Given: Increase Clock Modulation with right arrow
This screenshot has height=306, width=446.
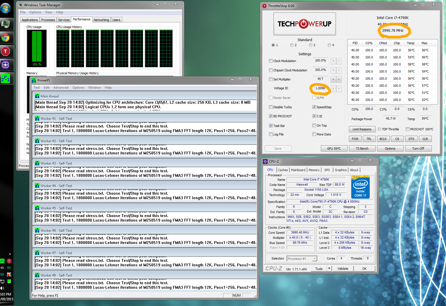Looking at the screenshot, I should click(339, 61).
